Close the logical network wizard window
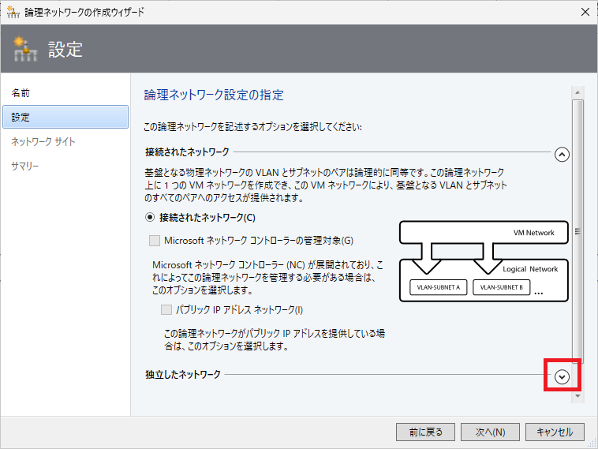 tap(585, 12)
